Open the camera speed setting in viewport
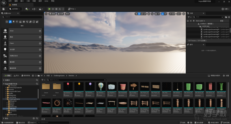Image resolution: width=231 pixels, height=124 pixels. [x=179, y=14]
